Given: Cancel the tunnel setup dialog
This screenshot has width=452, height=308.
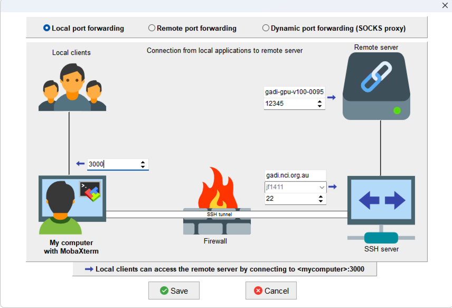Looking at the screenshot, I should click(271, 291).
